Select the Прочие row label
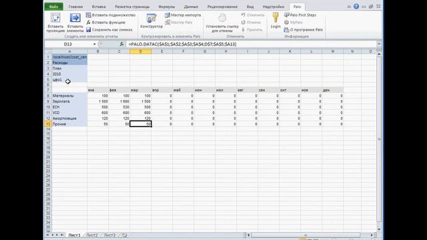The height and width of the screenshot is (240, 427). pos(69,124)
